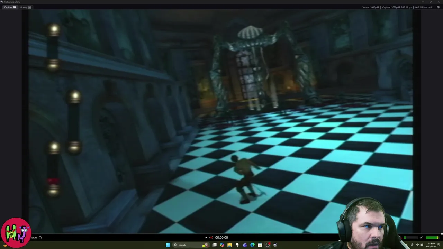This screenshot has height=249, width=443.
Task: Launch Microsoft Edge from the taskbar
Action: click(252, 245)
